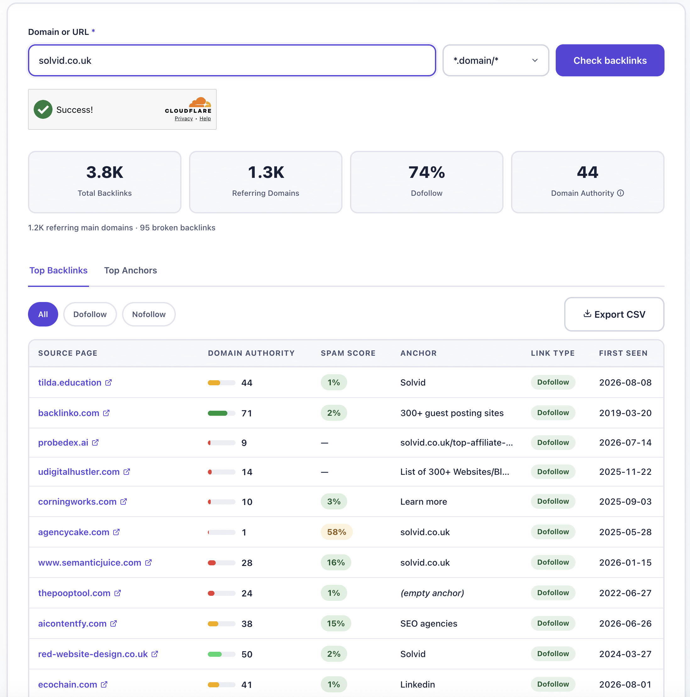This screenshot has height=697, width=690.
Task: Open tilda.education external link icon
Action: coord(108,382)
